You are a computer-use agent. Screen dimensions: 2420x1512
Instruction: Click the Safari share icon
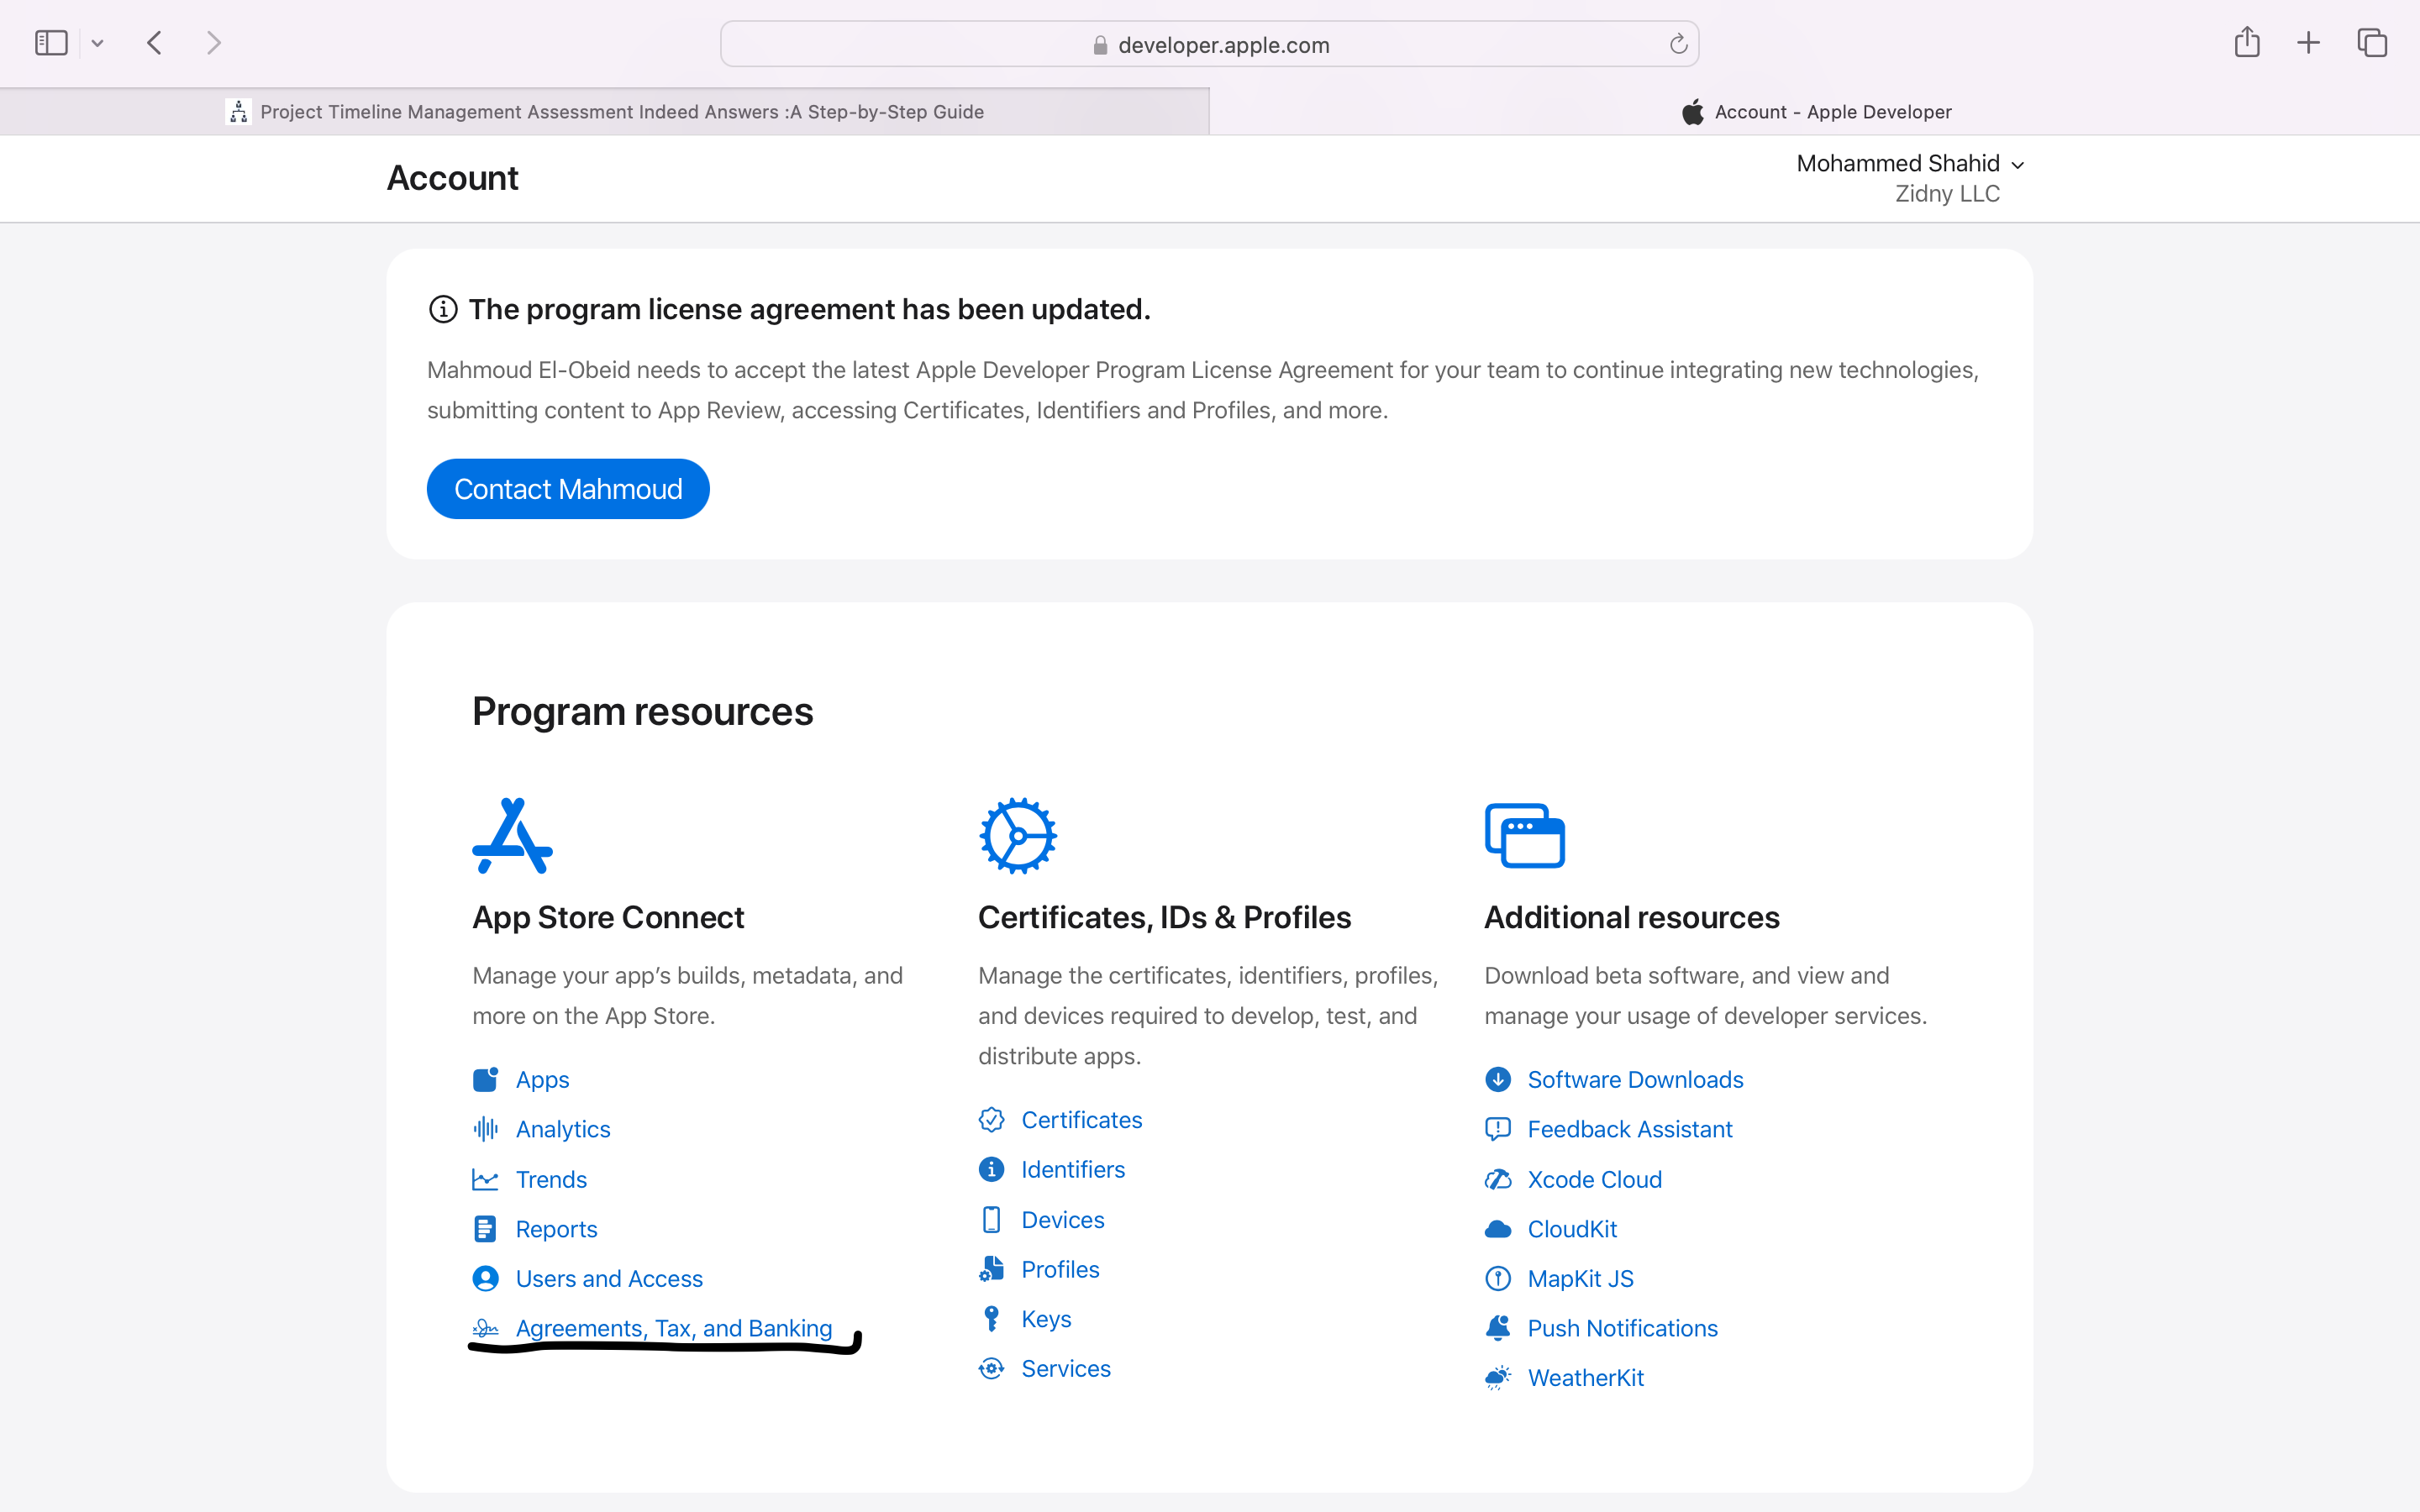click(x=2246, y=43)
